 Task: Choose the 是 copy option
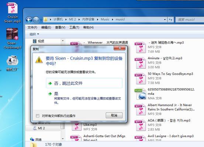point(84,98)
